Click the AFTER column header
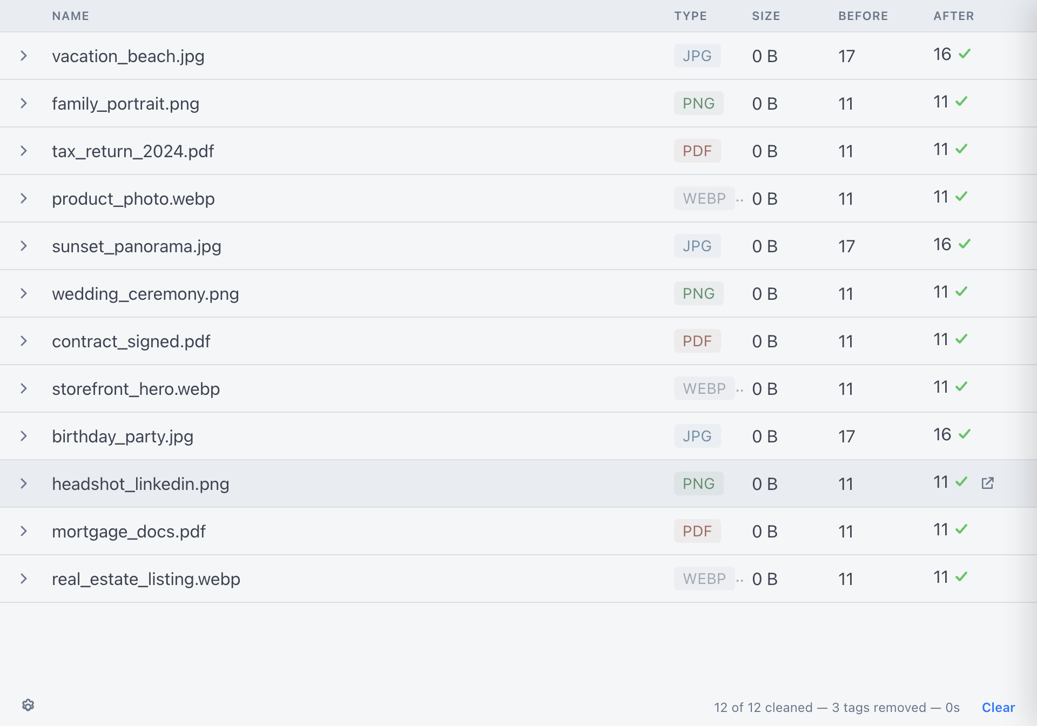Screen dimensions: 1037x726 pos(953,16)
